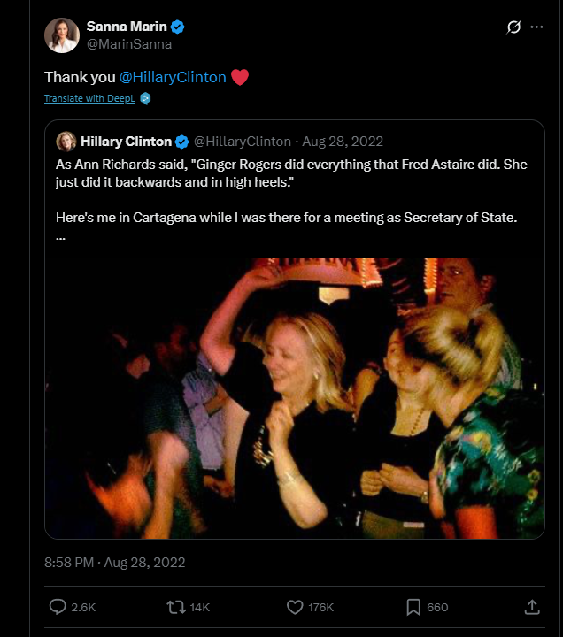The image size is (563, 637).
Task: Open the three-dot more options menu
Action: [536, 27]
